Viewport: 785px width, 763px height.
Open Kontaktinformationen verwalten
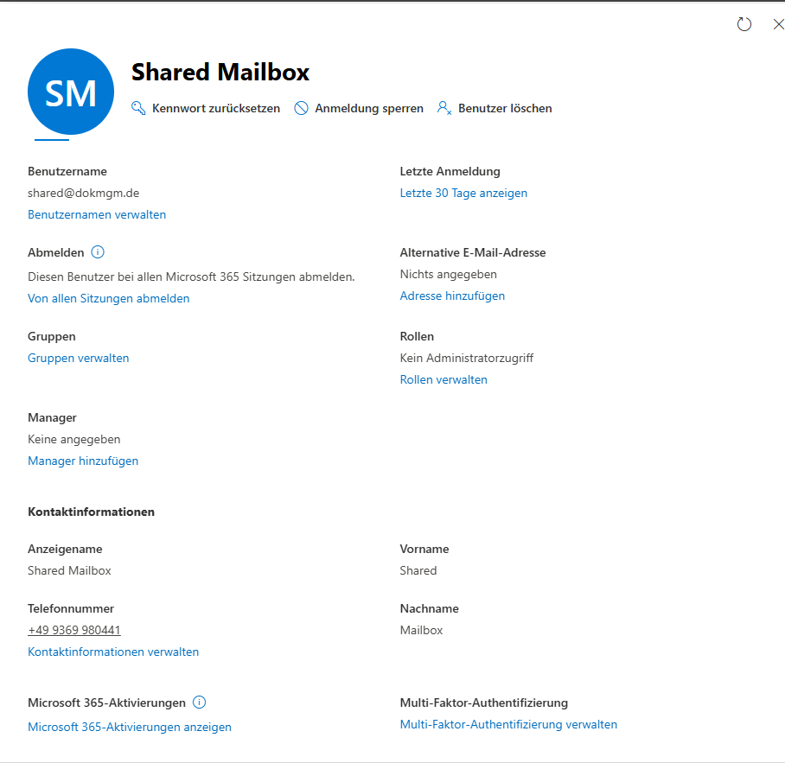pos(113,652)
